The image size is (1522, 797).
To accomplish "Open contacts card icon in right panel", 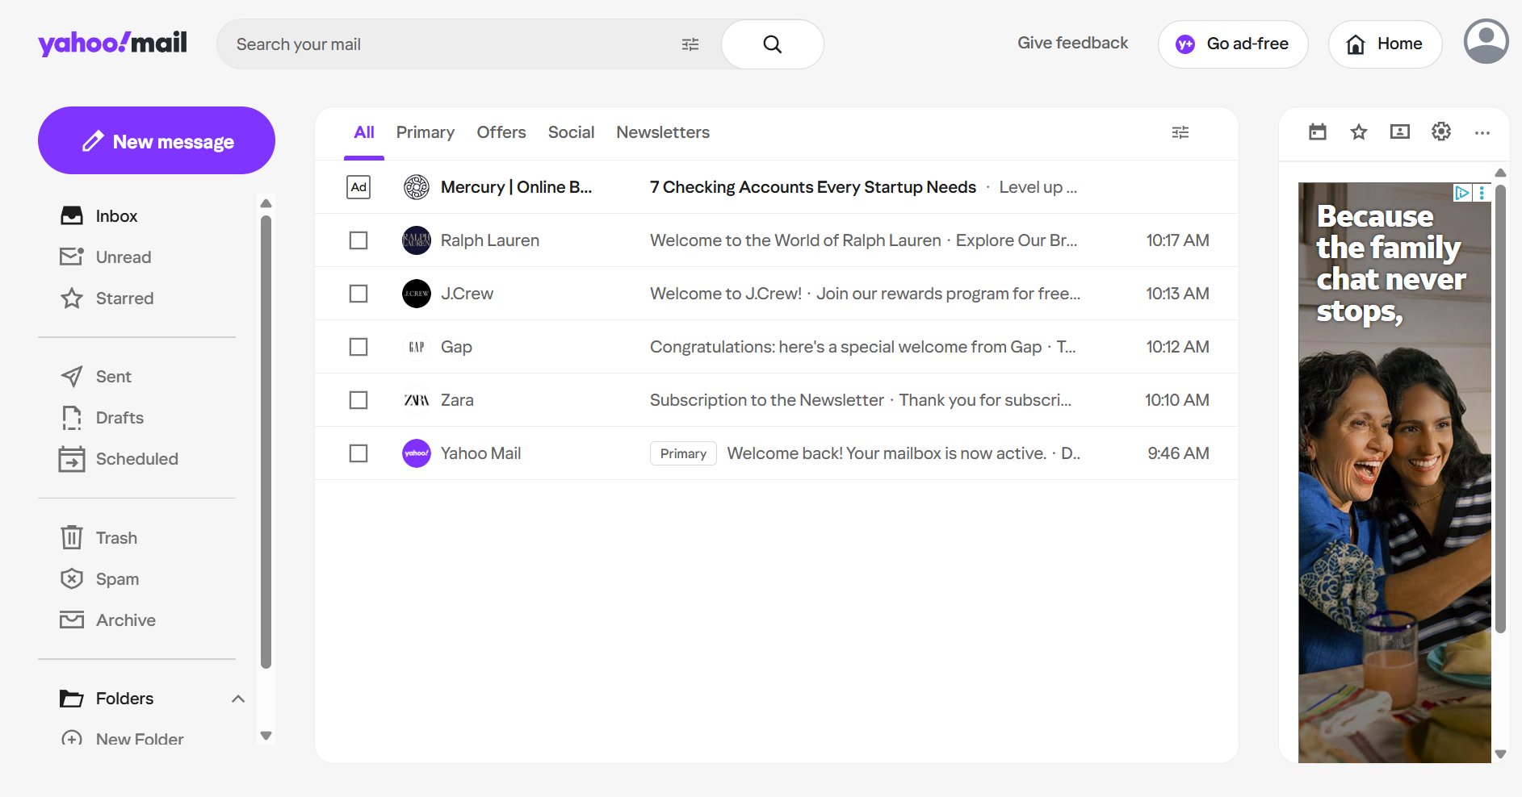I will point(1400,131).
